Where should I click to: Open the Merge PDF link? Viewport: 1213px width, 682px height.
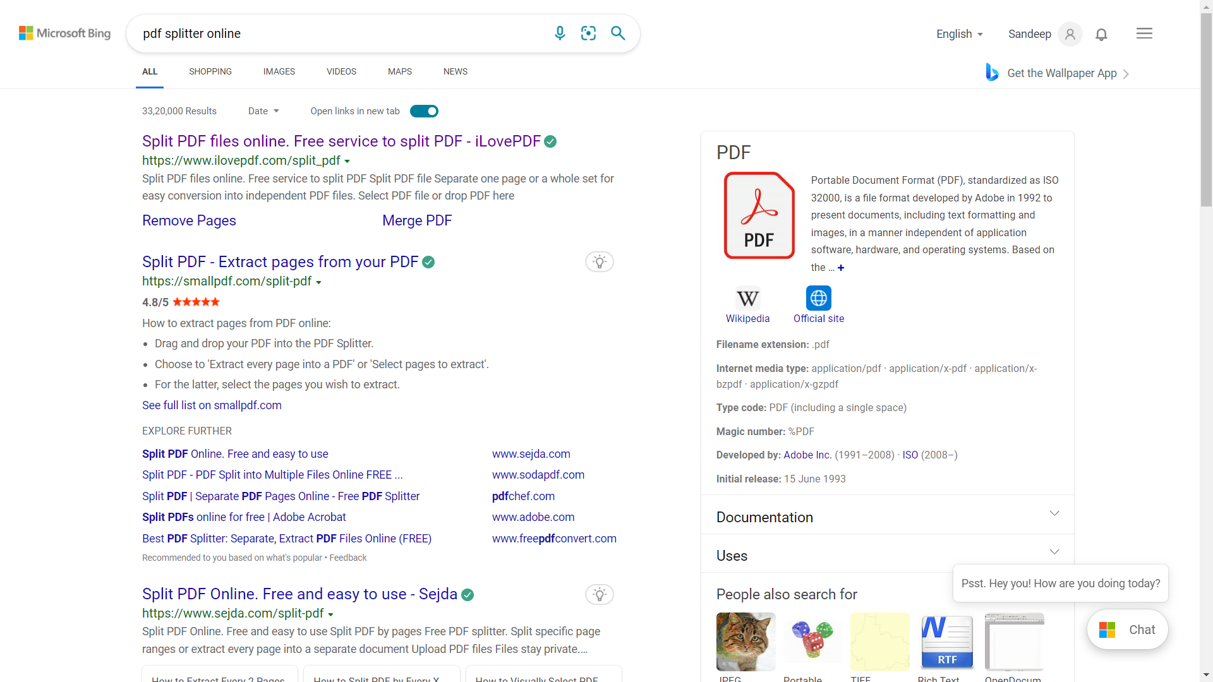click(417, 220)
